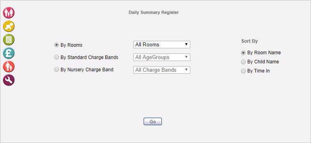Click the teal pound sign finance icon
This screenshot has width=311, height=143.
pos(9,53)
